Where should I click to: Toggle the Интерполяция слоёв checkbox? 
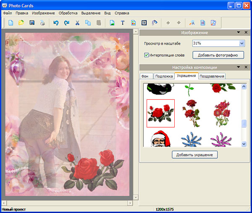coord(147,55)
